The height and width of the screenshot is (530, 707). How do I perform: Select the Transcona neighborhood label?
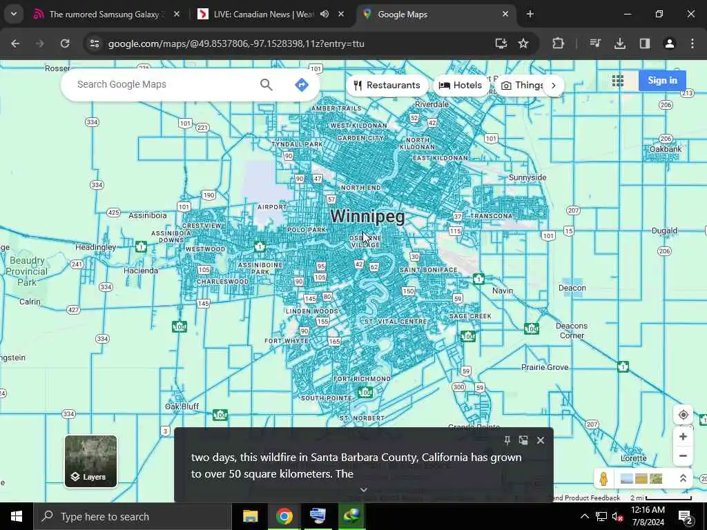[491, 216]
